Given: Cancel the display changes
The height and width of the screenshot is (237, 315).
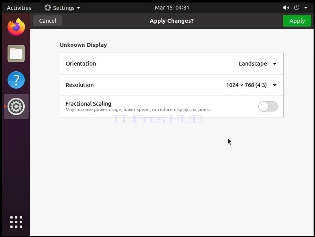Looking at the screenshot, I should (x=48, y=21).
